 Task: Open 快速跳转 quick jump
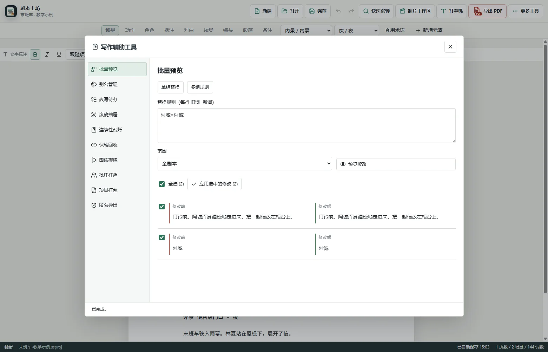click(x=376, y=11)
